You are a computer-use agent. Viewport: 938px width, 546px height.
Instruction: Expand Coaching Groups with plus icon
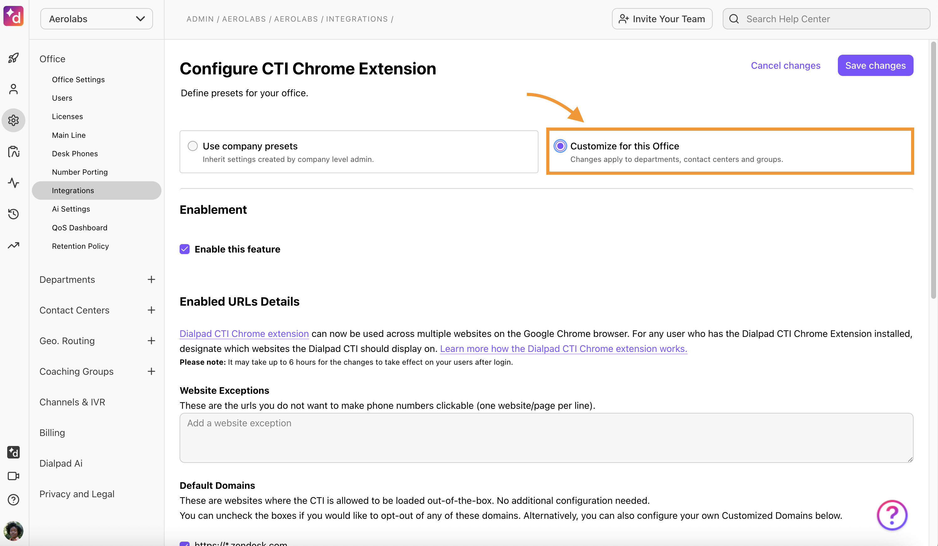tap(151, 371)
